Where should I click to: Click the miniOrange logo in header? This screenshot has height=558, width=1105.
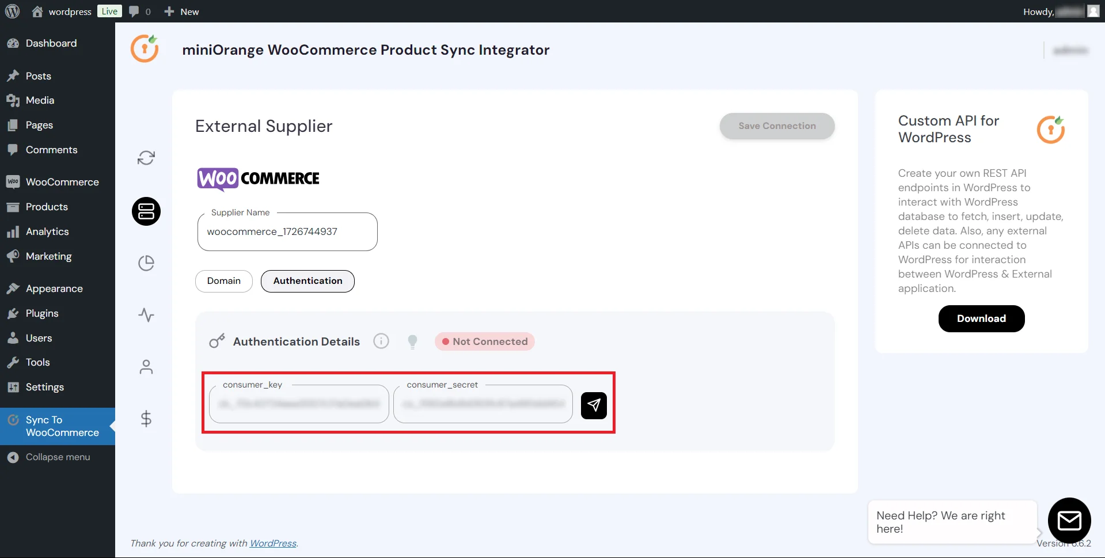coord(145,49)
